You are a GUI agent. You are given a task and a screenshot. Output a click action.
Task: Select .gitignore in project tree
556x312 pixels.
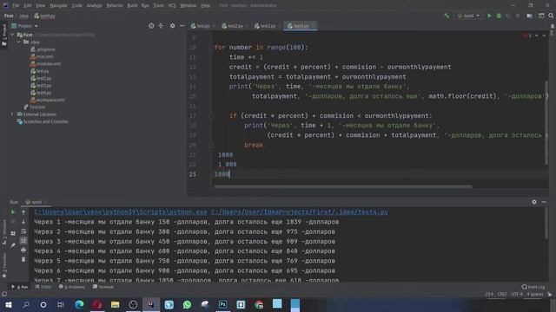click(x=43, y=49)
